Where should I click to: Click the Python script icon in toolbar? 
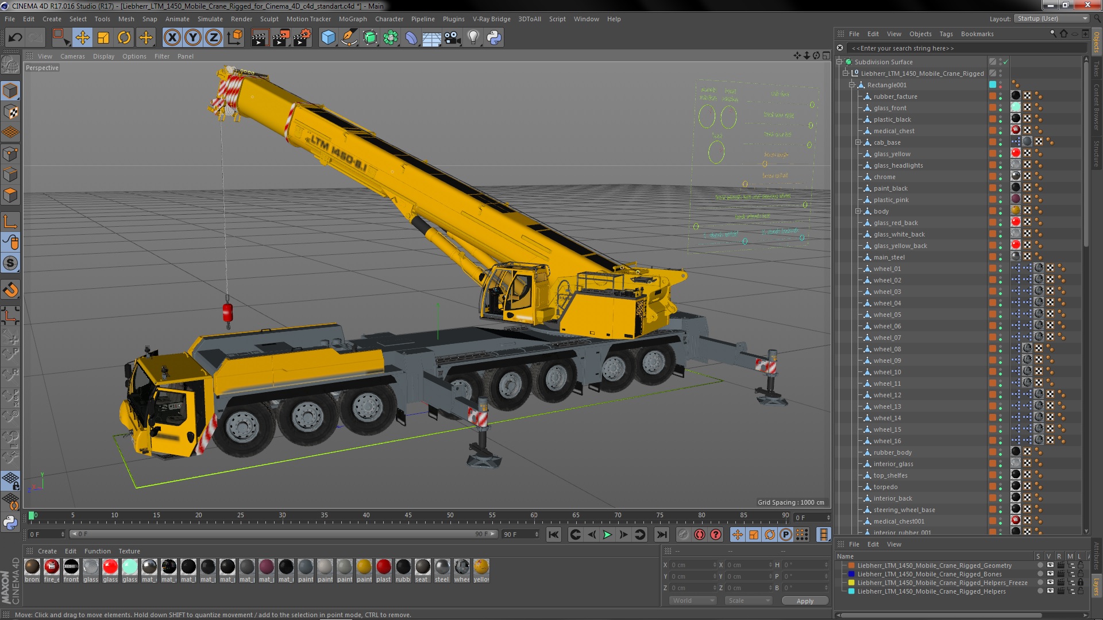tap(494, 38)
